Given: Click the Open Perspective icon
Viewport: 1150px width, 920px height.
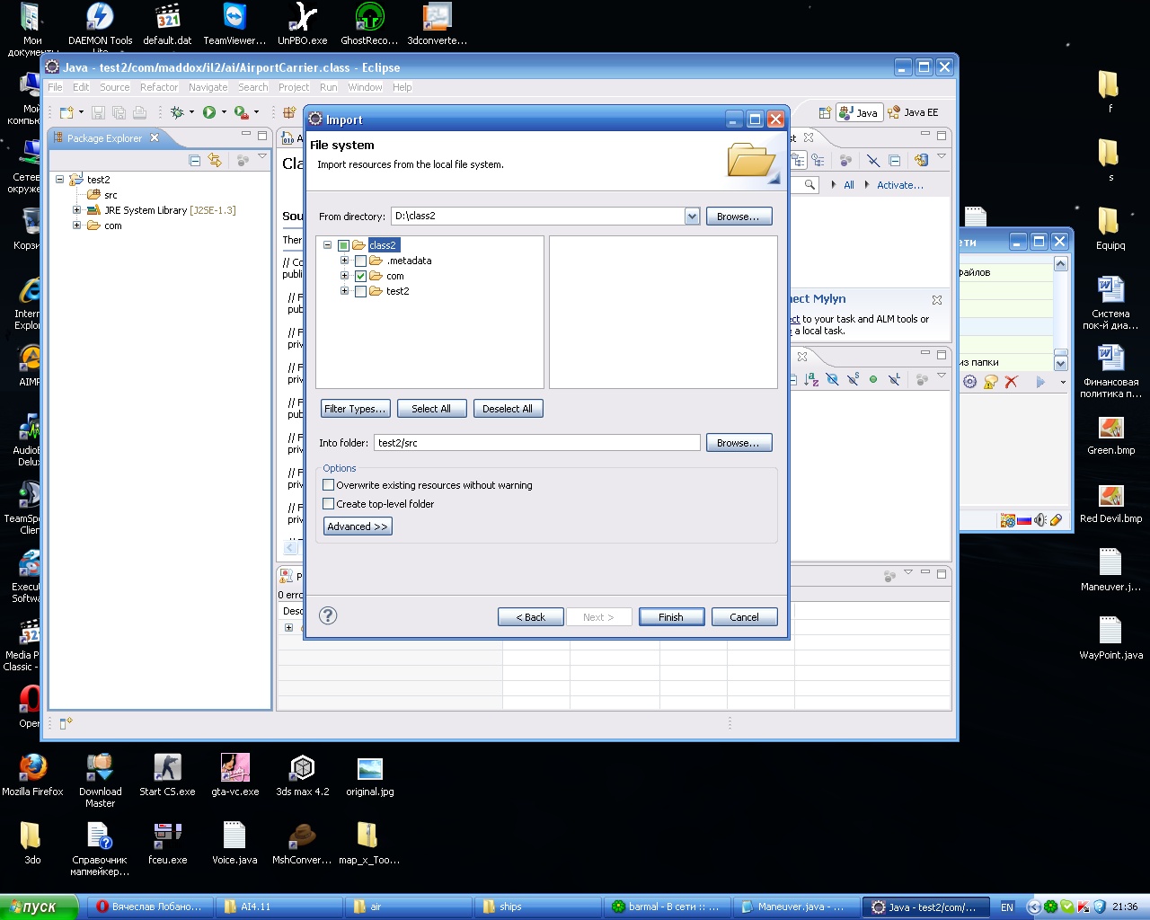Looking at the screenshot, I should coord(825,112).
